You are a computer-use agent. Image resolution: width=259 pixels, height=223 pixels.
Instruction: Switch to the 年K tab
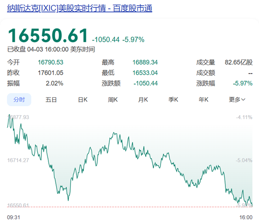click(204, 100)
